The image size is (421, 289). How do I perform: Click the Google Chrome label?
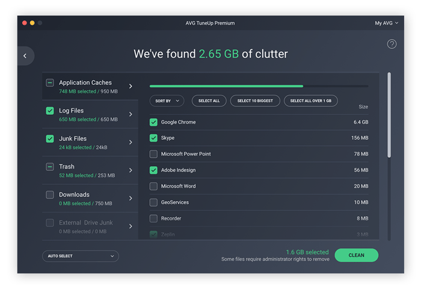[x=178, y=122]
